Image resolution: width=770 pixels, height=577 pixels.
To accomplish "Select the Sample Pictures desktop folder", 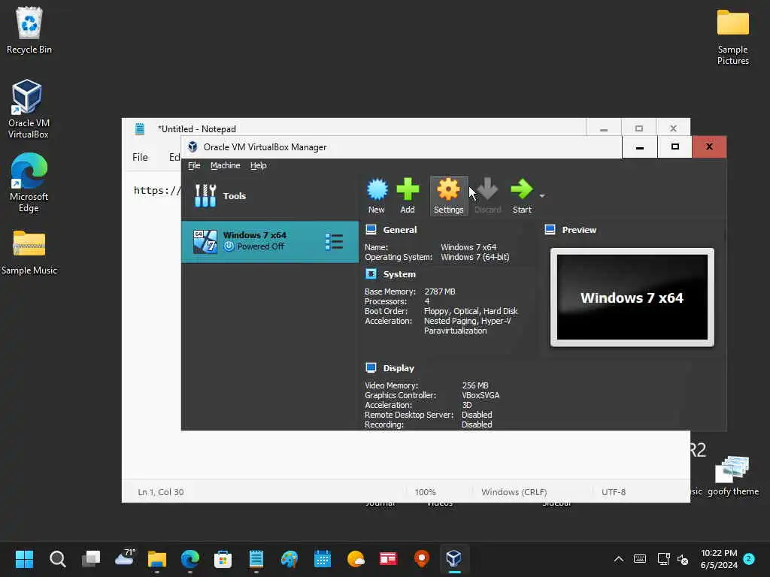I will pyautogui.click(x=732, y=38).
